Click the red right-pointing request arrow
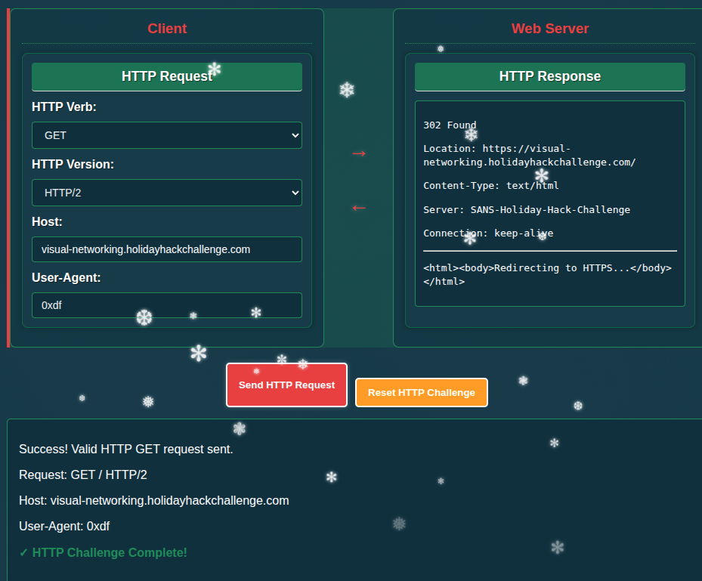 359,154
